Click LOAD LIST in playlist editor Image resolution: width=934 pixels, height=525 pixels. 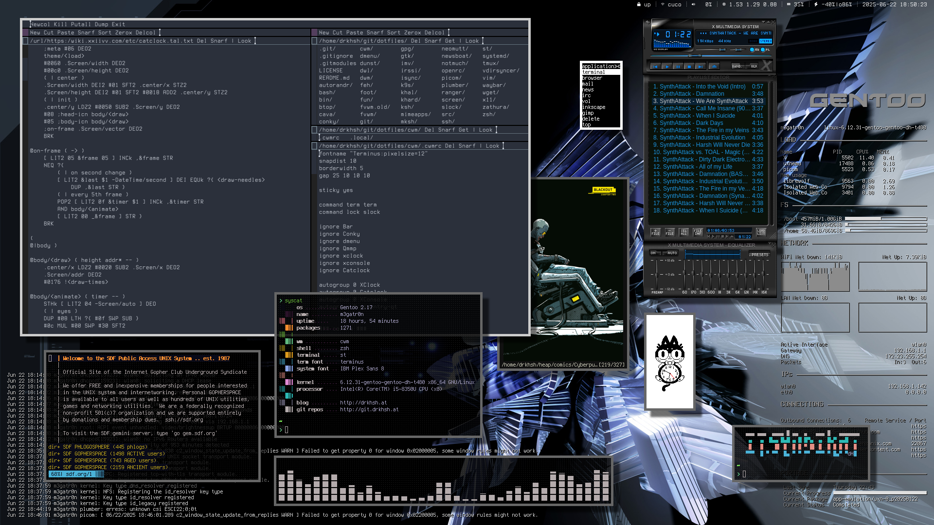pyautogui.click(x=761, y=232)
